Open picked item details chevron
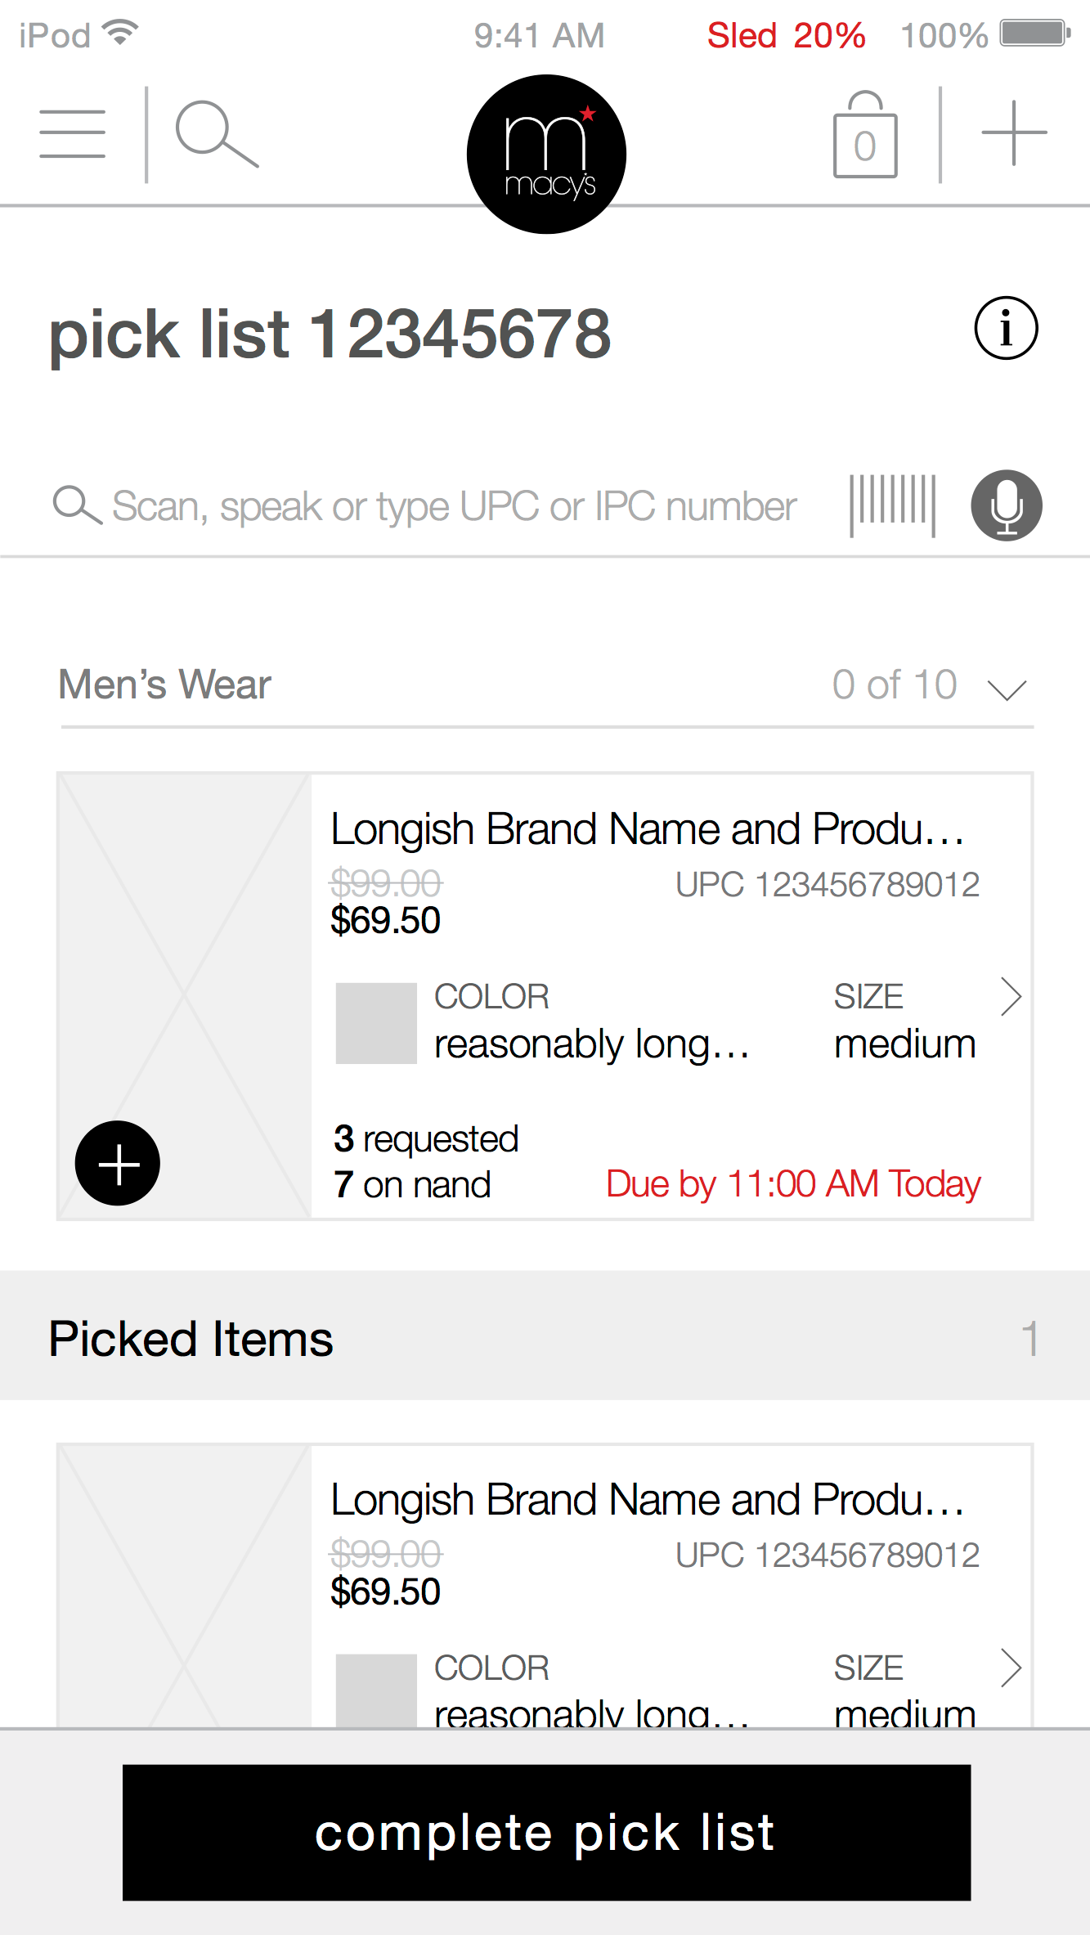This screenshot has width=1090, height=1935. [x=1011, y=1668]
